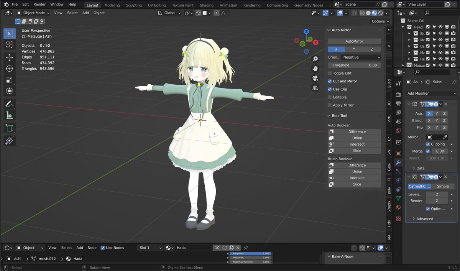
Task: Click Auto Boolean Difference button
Action: [x=354, y=132]
